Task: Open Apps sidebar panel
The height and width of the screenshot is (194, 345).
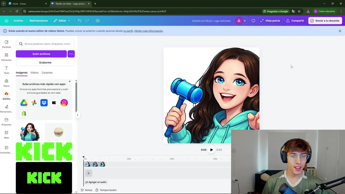Action: 6,134
